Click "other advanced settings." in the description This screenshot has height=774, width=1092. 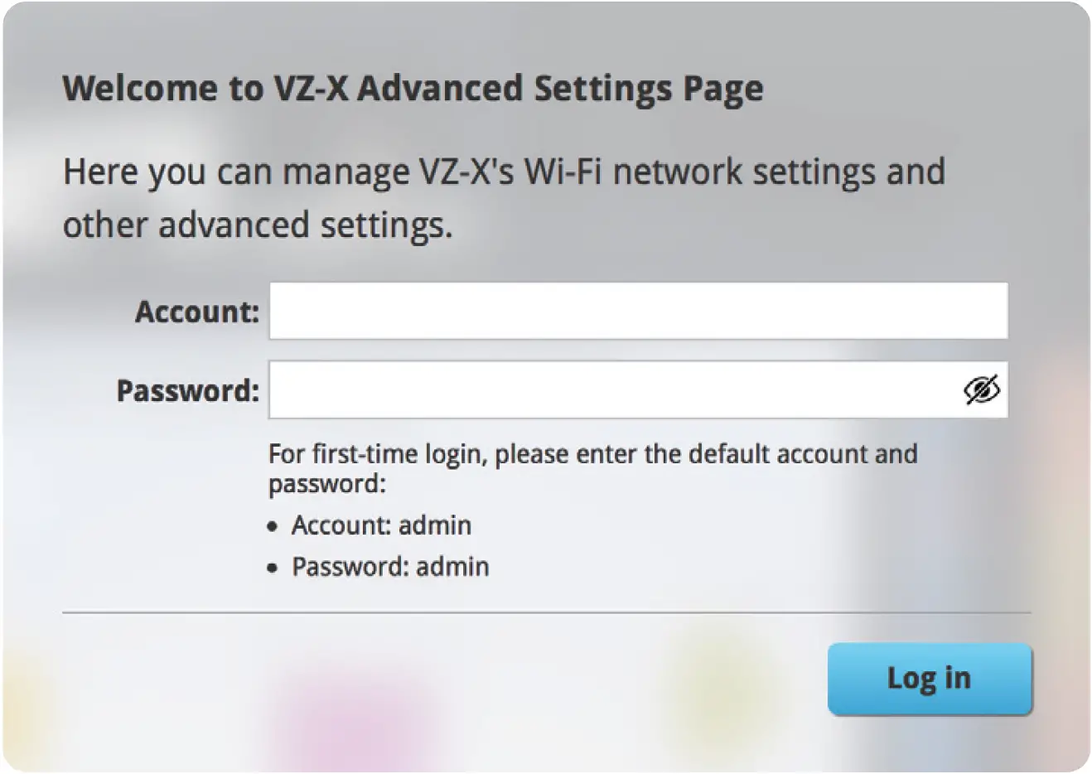coord(258,225)
